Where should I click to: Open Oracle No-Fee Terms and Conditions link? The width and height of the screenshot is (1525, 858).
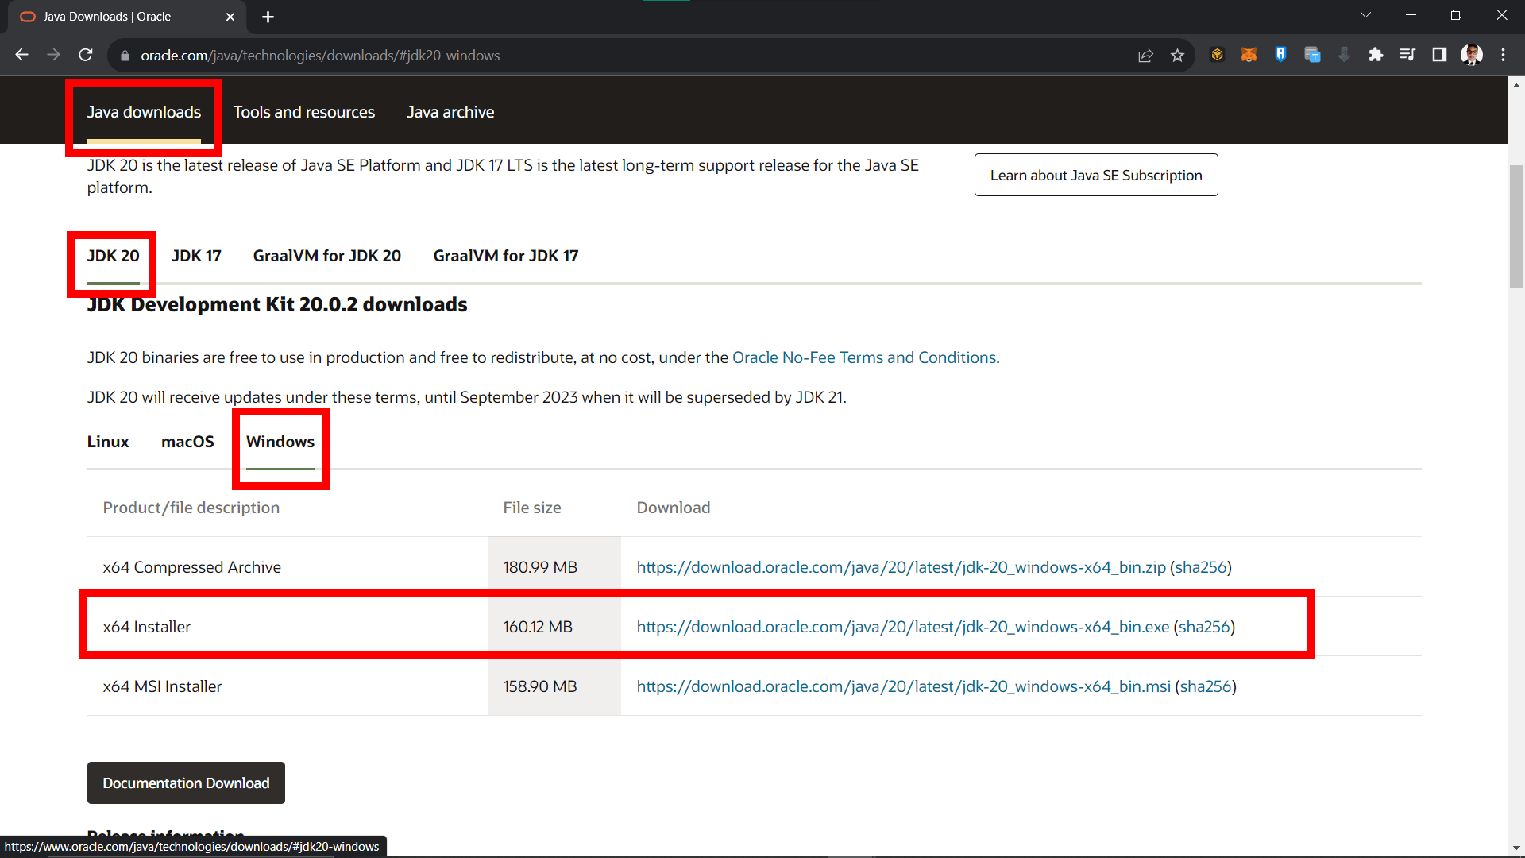864,357
